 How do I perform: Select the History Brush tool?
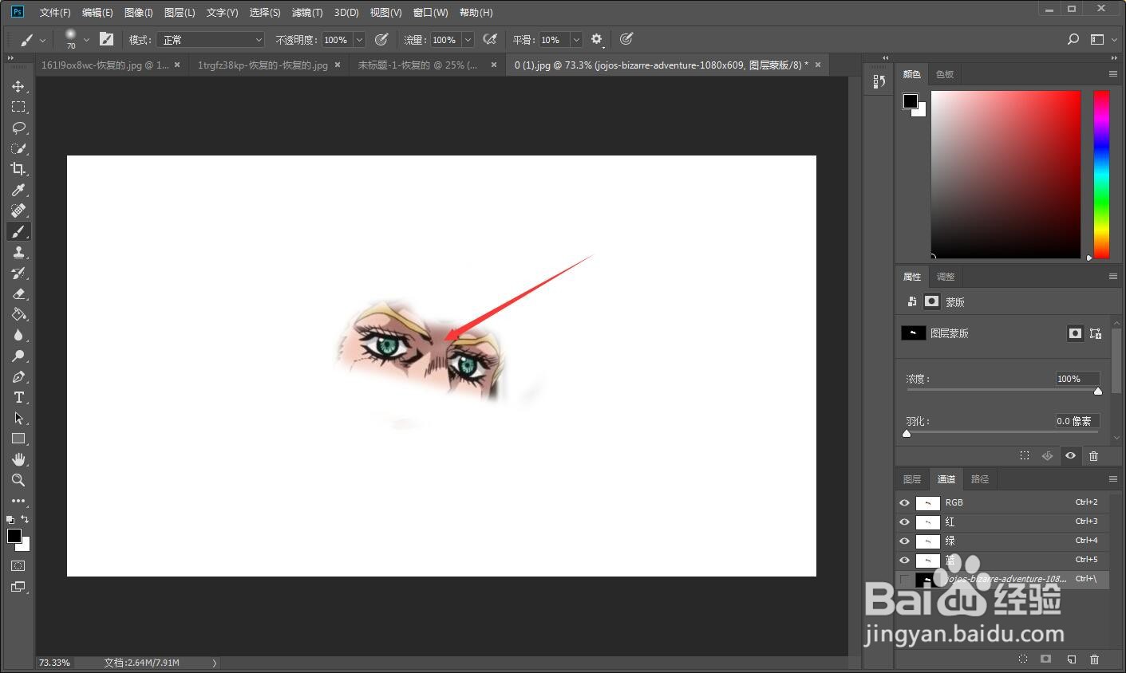point(18,273)
